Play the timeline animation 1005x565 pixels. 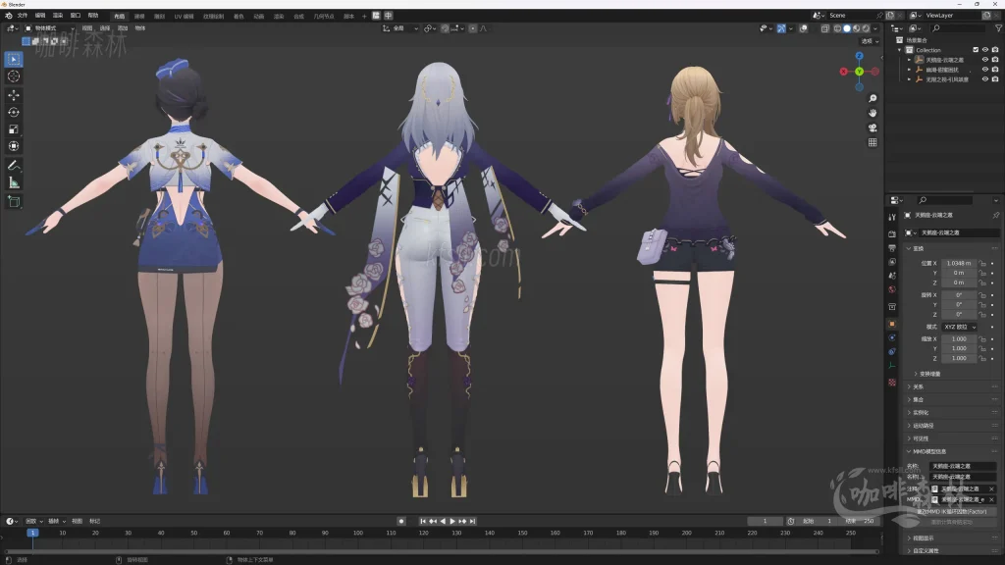click(452, 522)
